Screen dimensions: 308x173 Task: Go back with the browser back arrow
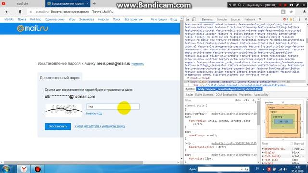[x=7, y=12]
